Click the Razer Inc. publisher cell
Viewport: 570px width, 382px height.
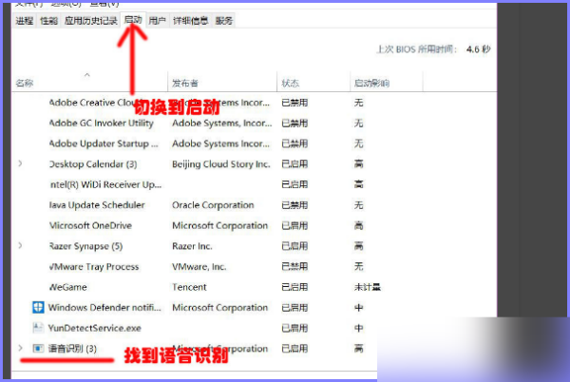point(192,246)
